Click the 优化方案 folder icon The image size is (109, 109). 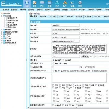(4, 38)
